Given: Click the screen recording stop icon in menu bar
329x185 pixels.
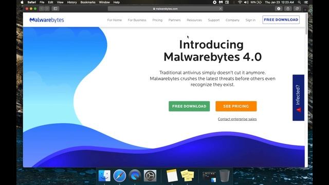Looking at the screenshot, I should 214,2.
